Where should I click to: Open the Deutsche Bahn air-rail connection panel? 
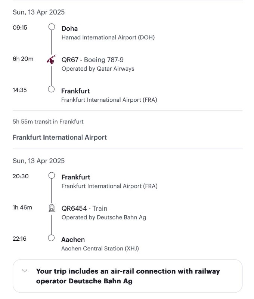pos(128,276)
